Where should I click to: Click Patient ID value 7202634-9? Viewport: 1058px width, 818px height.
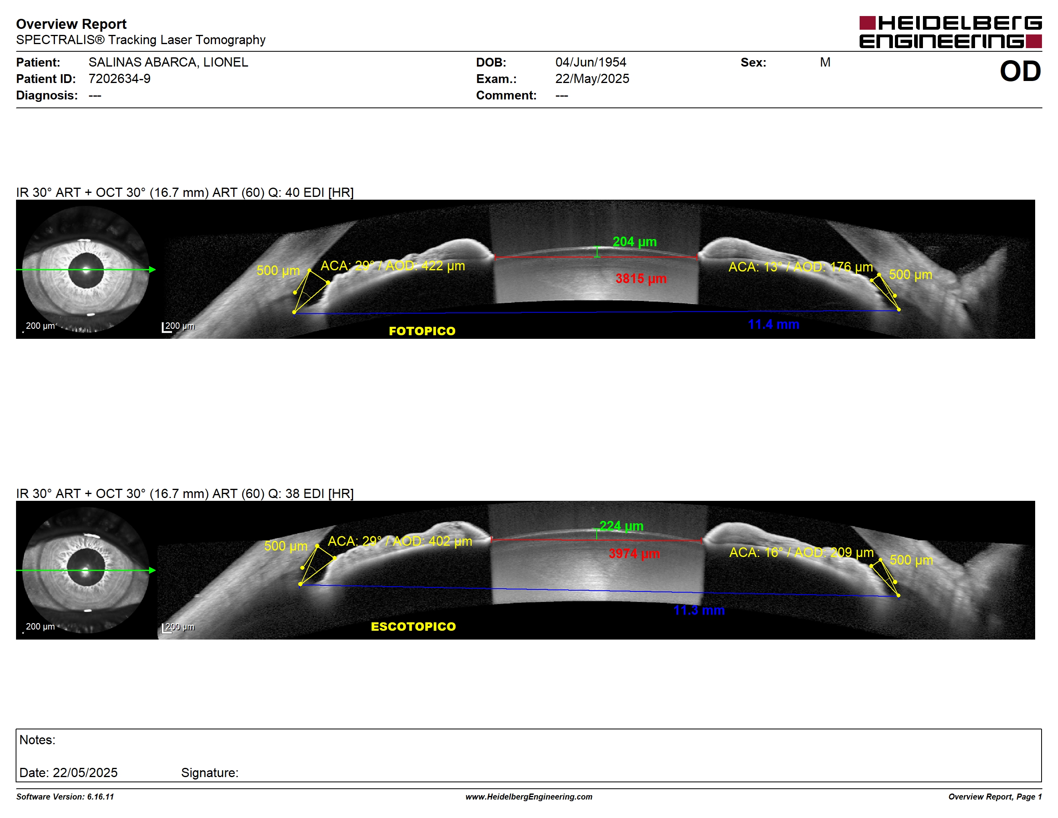click(x=119, y=79)
